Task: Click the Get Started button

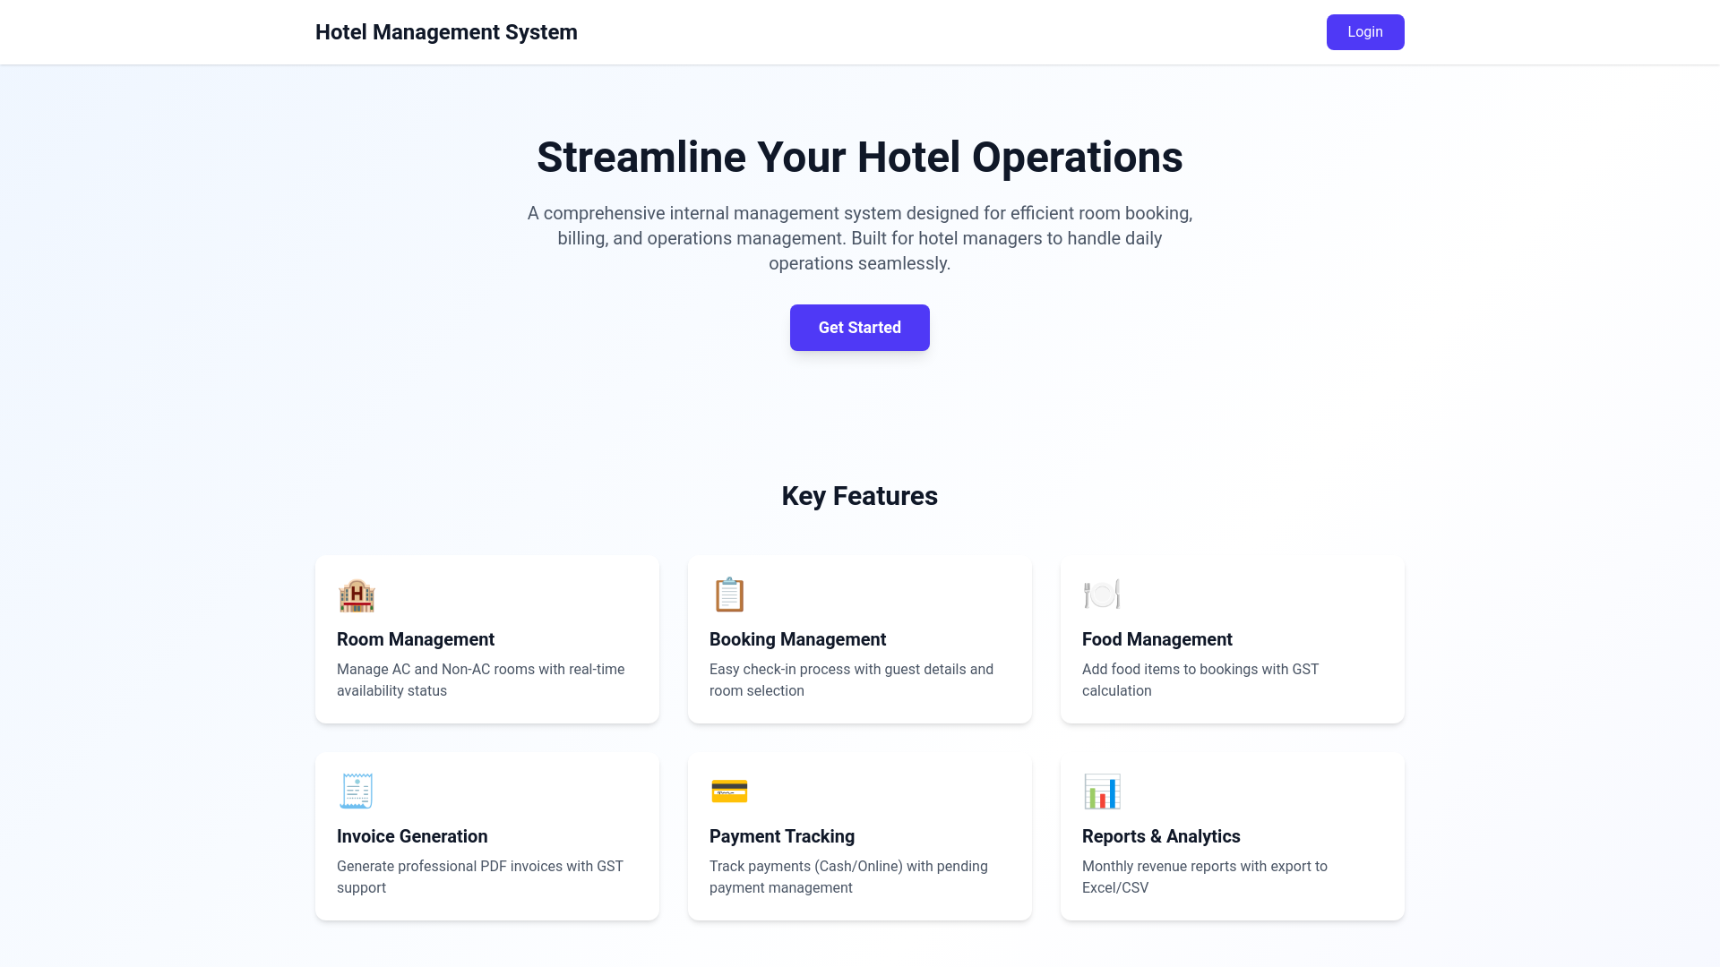Action: tap(860, 328)
